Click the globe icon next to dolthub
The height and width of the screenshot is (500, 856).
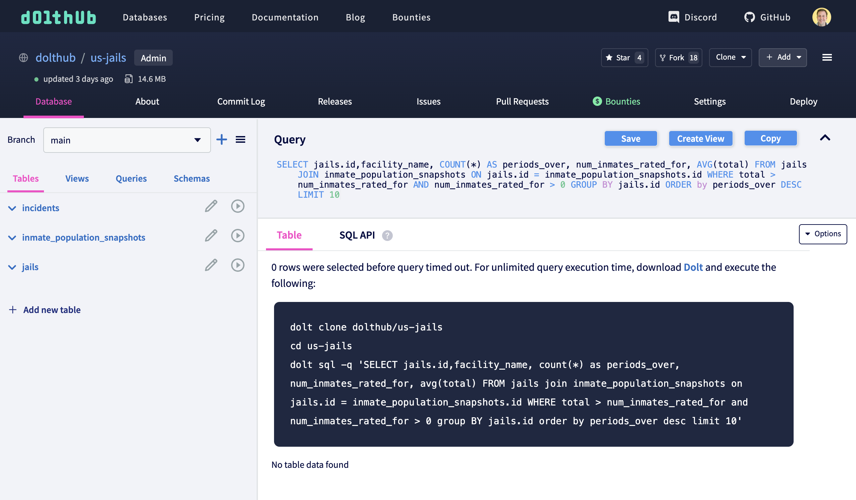pyautogui.click(x=23, y=57)
